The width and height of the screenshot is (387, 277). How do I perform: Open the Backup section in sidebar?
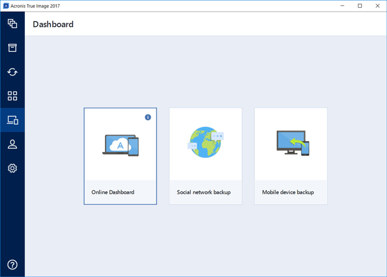12,24
